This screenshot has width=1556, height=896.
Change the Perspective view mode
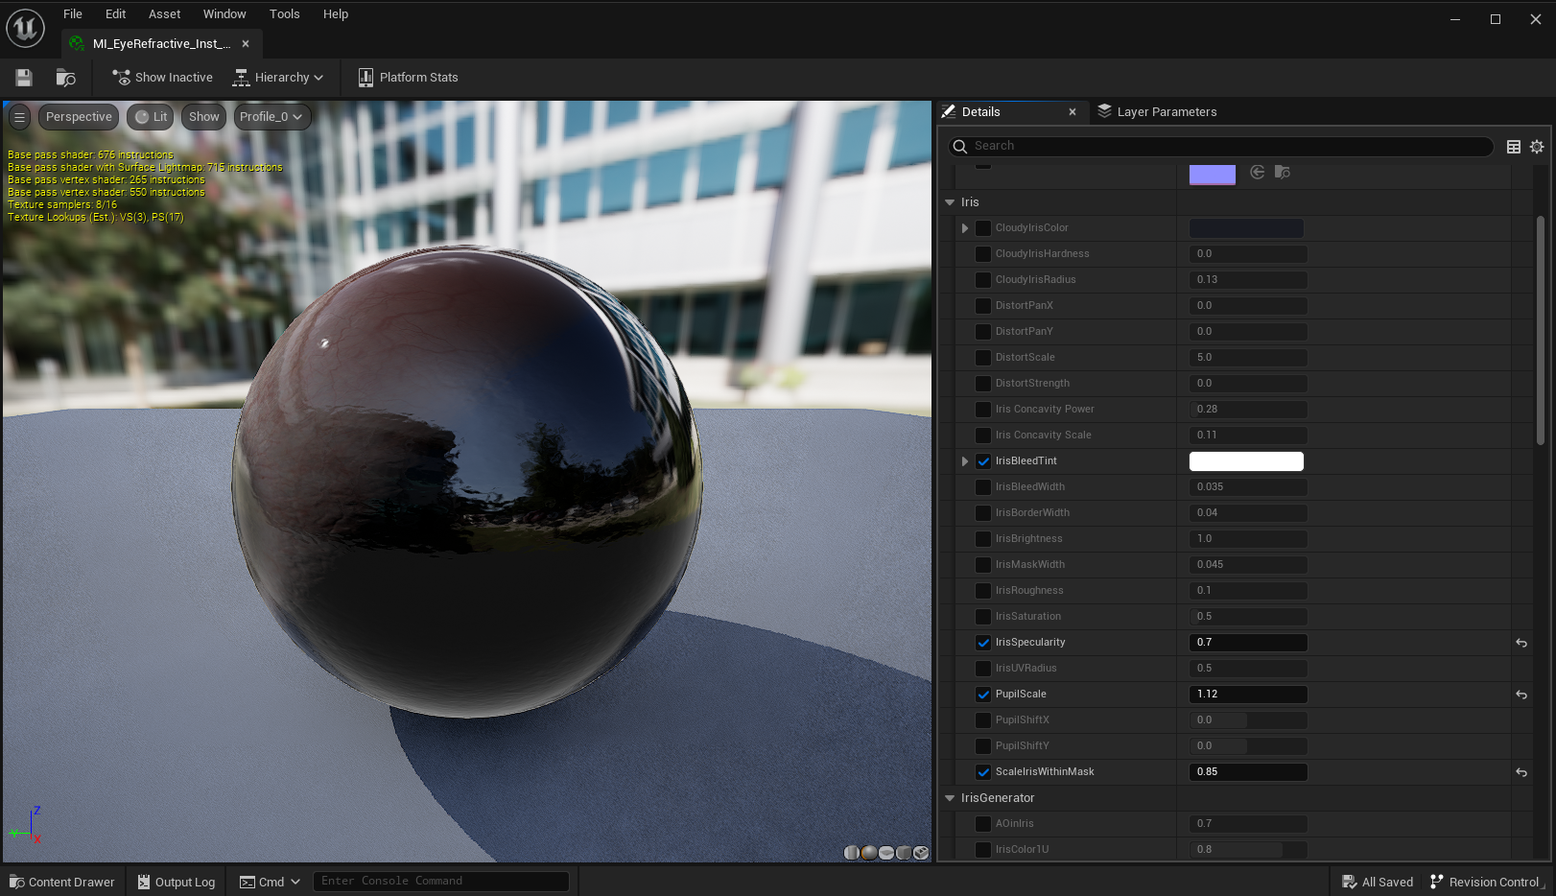(x=79, y=117)
